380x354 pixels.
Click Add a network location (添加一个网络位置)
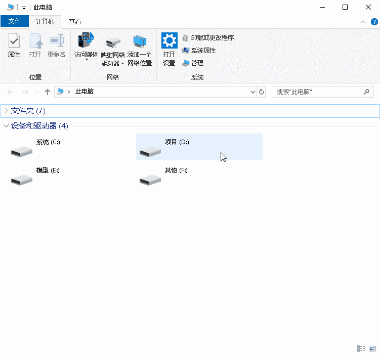[x=140, y=51]
